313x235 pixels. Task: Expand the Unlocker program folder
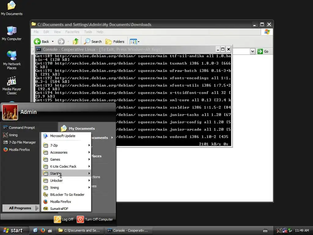tap(66, 181)
